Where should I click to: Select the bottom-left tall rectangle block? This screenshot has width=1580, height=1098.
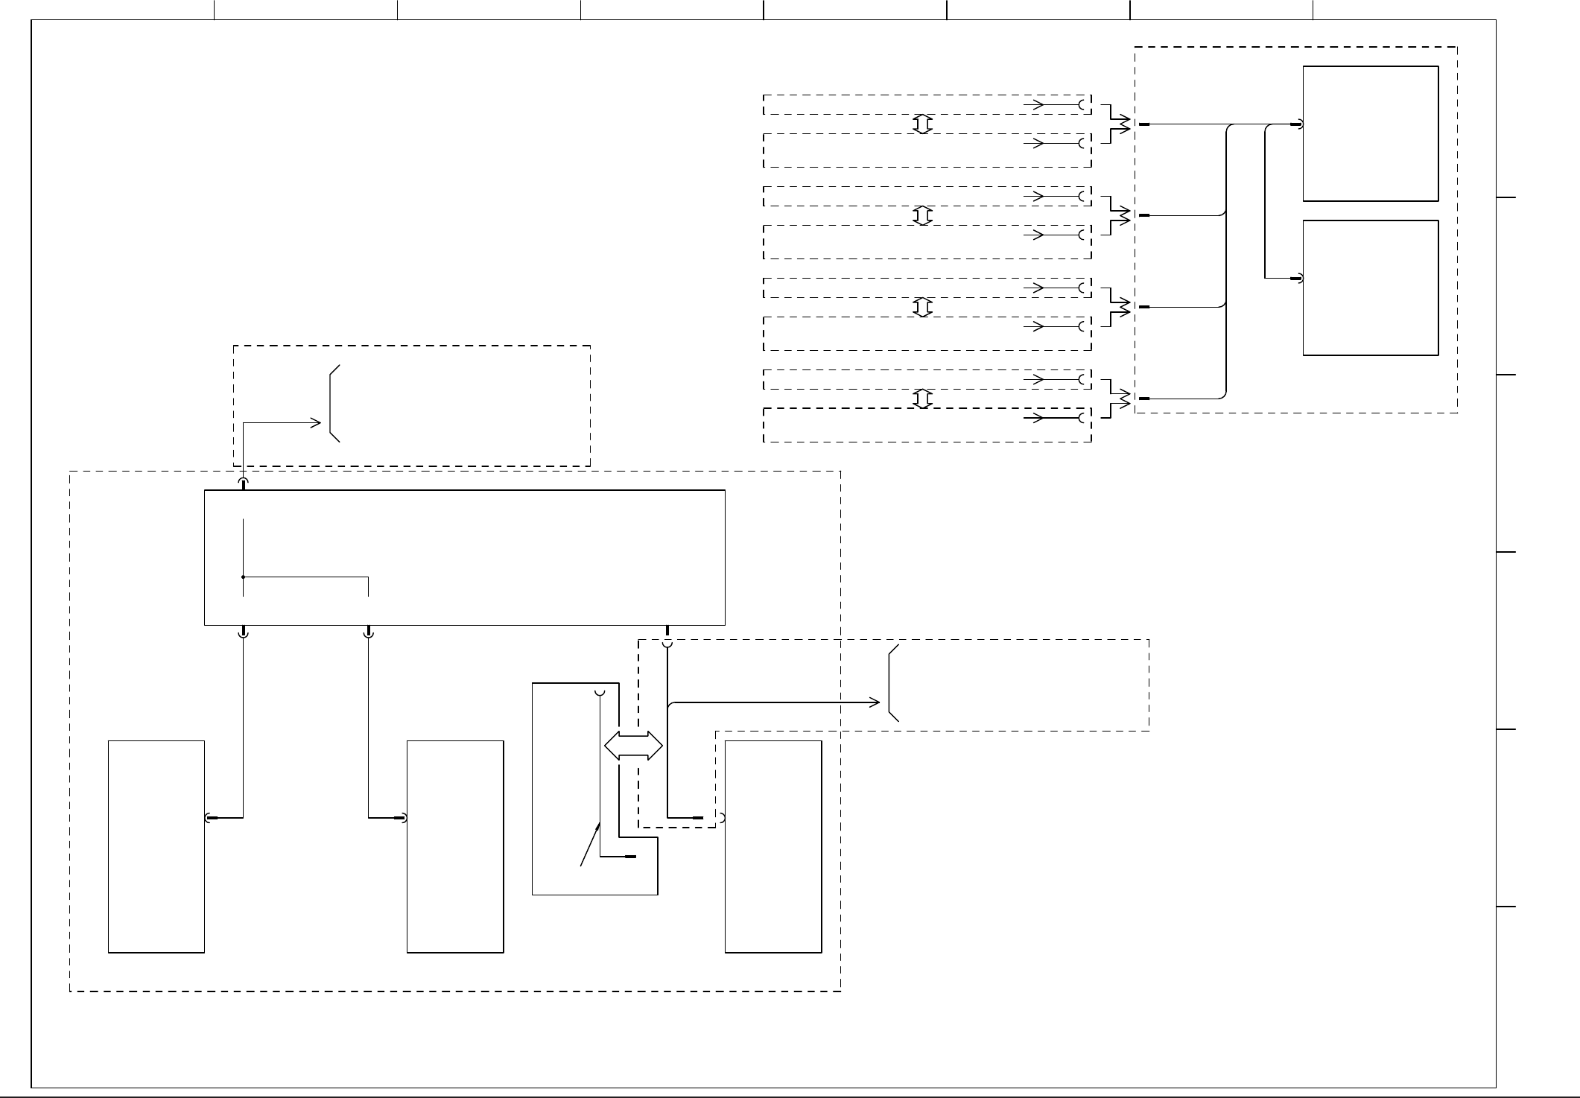[156, 846]
